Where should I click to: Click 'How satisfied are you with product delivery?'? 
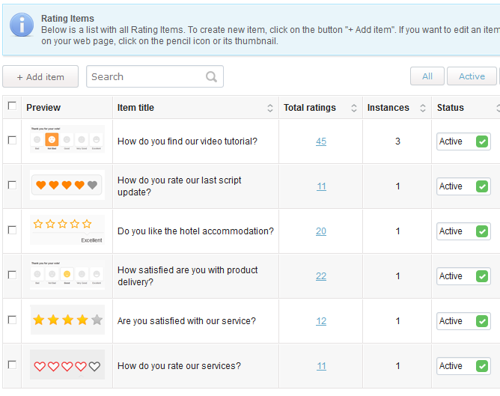(187, 276)
